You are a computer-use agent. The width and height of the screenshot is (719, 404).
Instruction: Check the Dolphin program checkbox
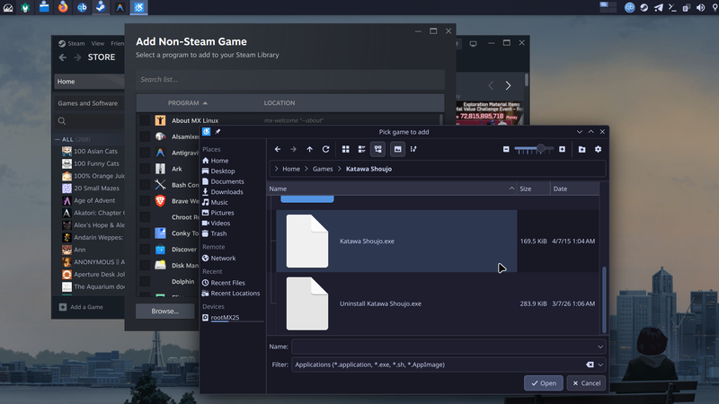pos(145,282)
